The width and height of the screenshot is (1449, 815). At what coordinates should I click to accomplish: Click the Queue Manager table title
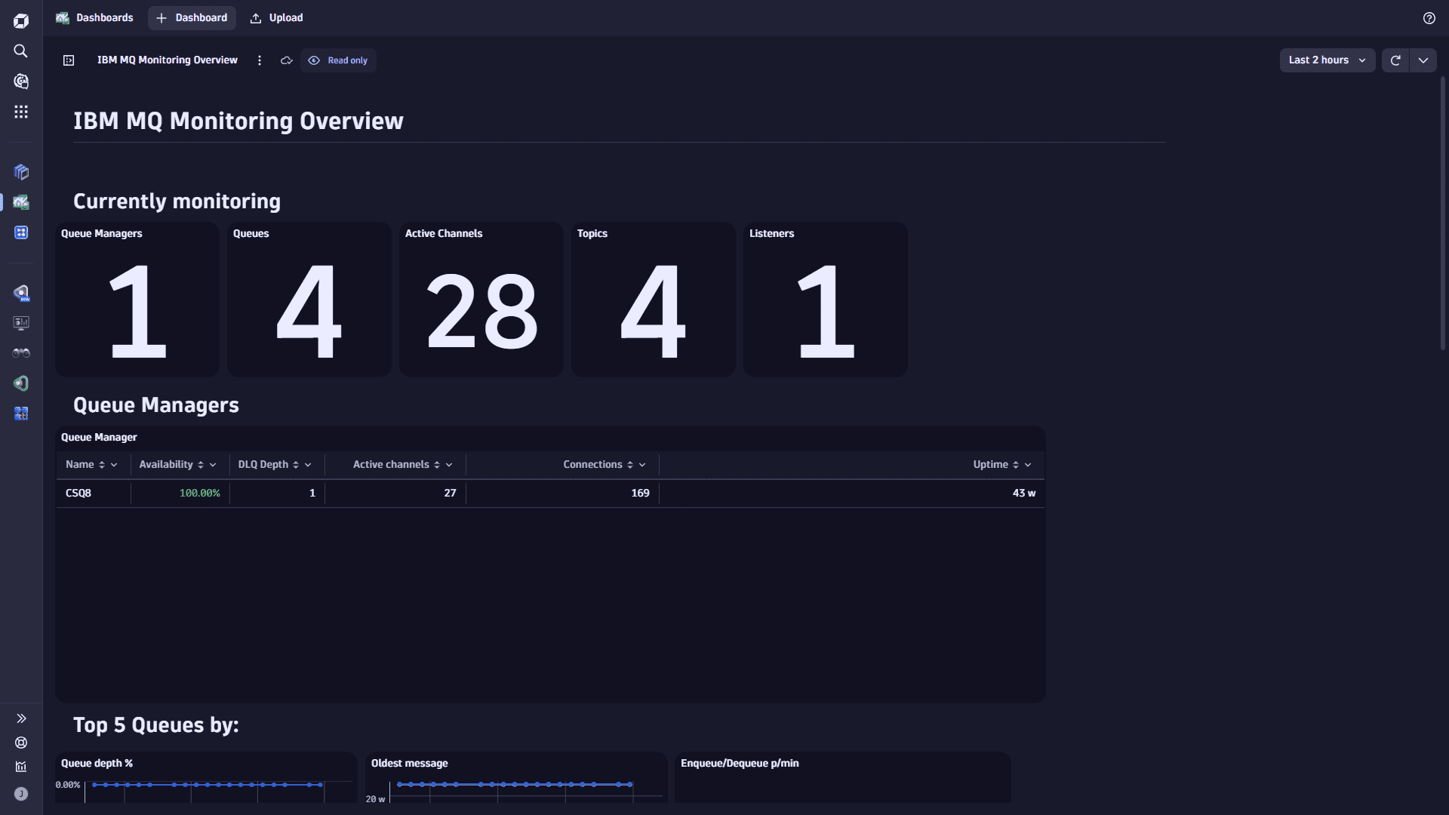tap(99, 437)
